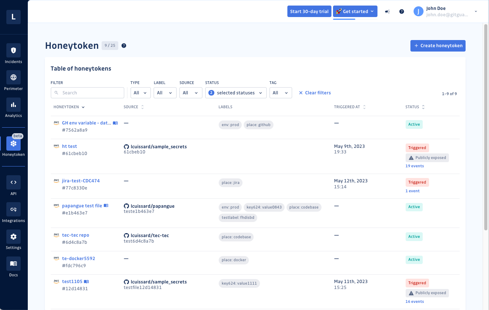Open the TAG filter dropdown

[x=280, y=92]
